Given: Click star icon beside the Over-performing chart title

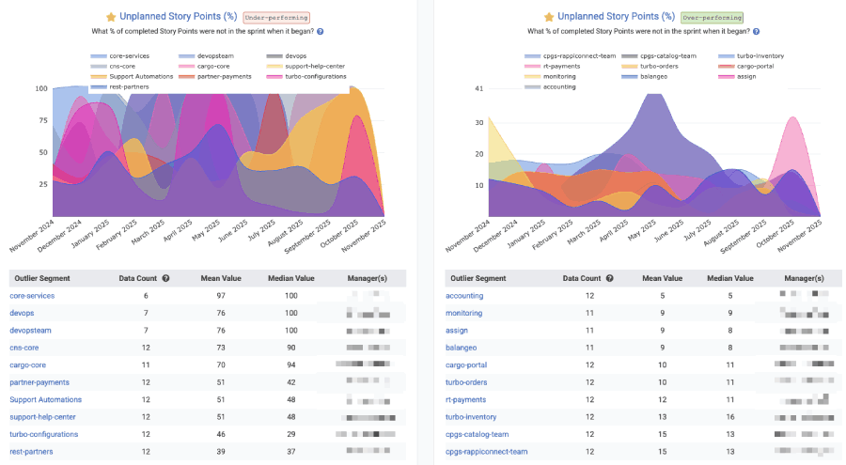Looking at the screenshot, I should point(548,17).
